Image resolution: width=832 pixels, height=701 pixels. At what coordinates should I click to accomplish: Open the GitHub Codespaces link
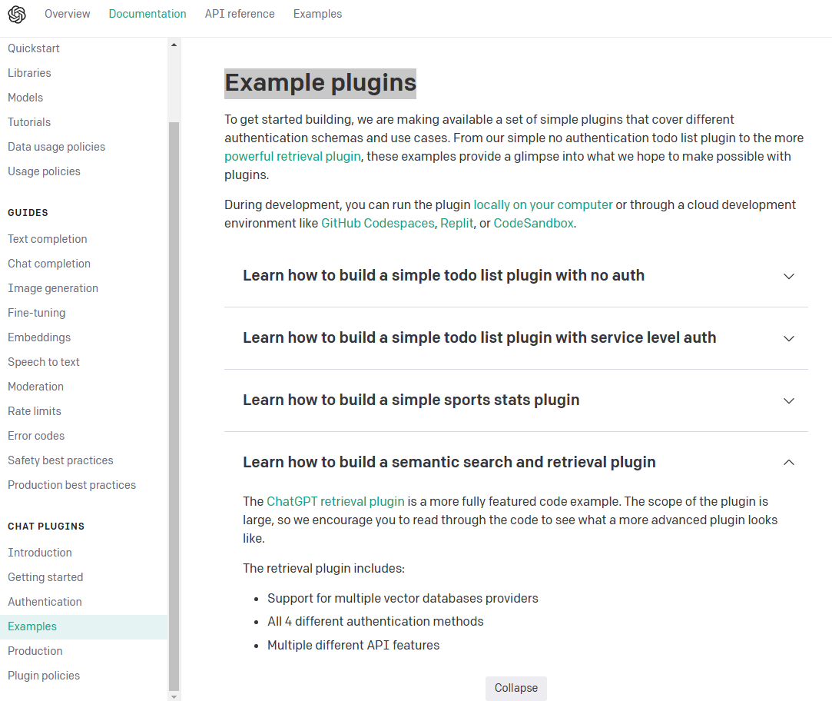378,223
